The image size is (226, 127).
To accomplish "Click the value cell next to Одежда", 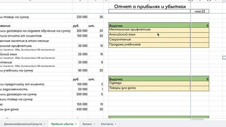I will 200,84.
